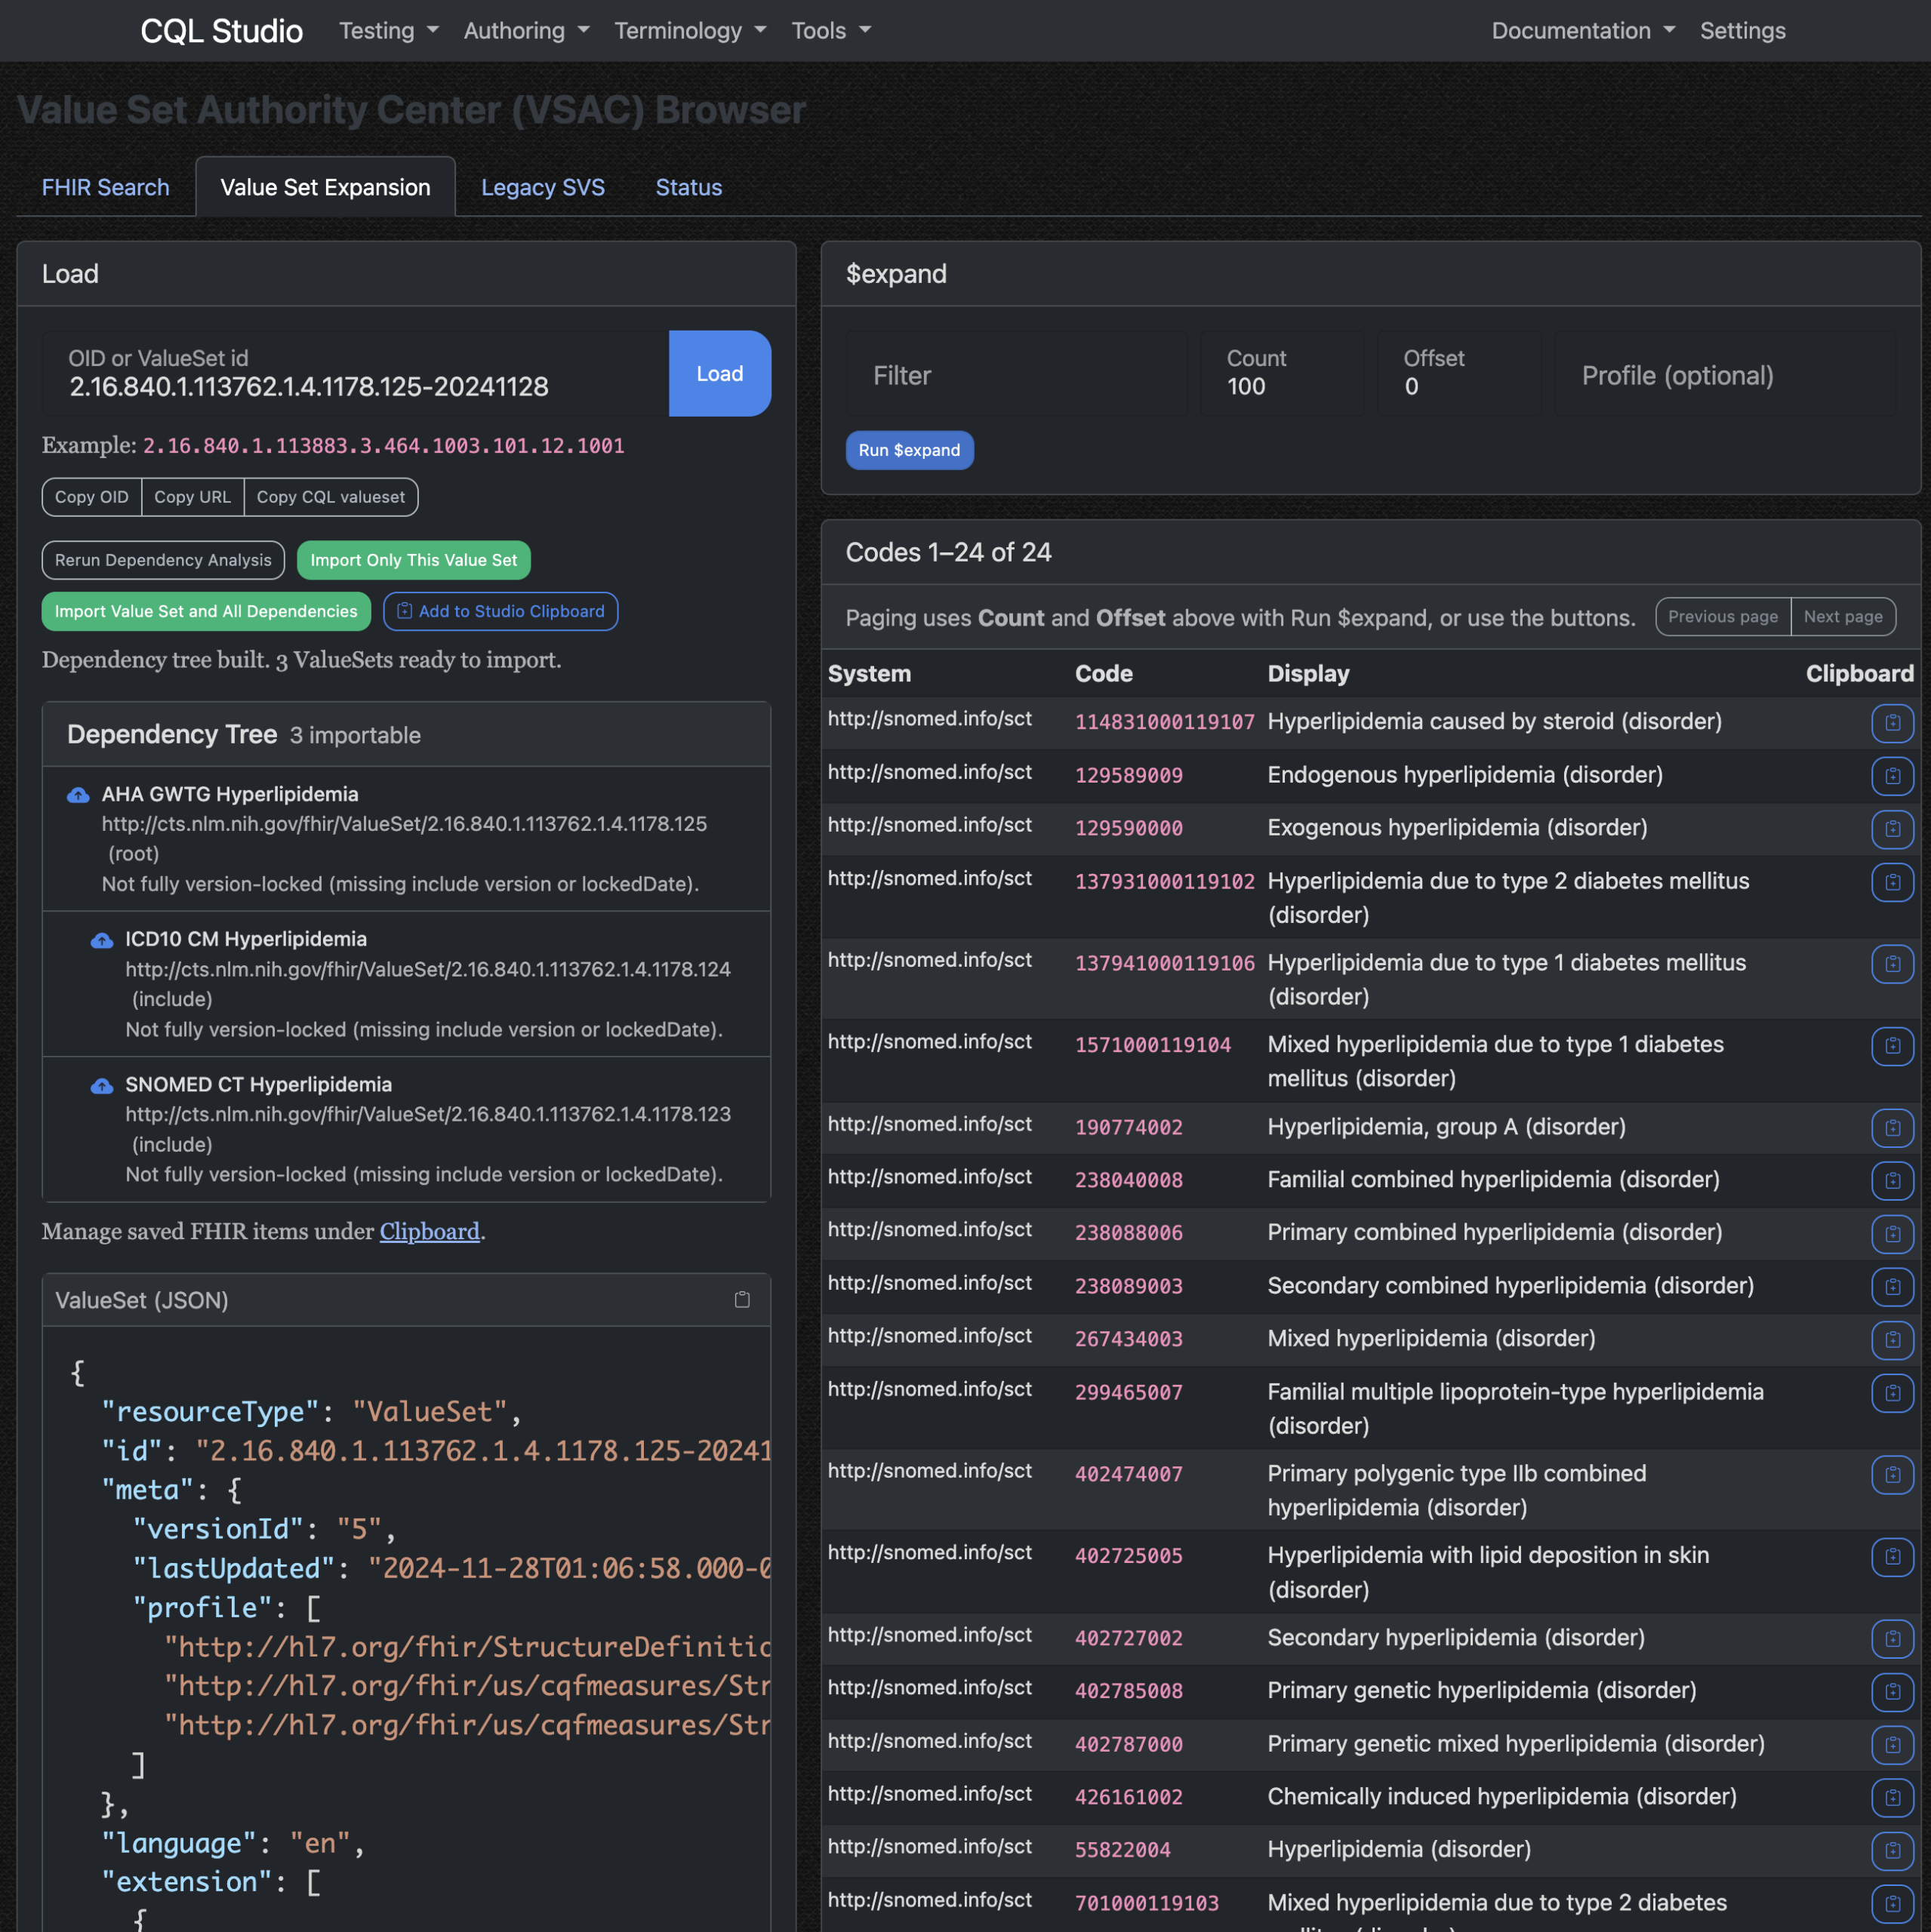Focus the OID or ValueSet id field
Screen dimensions: 1931x1932
tap(356, 373)
